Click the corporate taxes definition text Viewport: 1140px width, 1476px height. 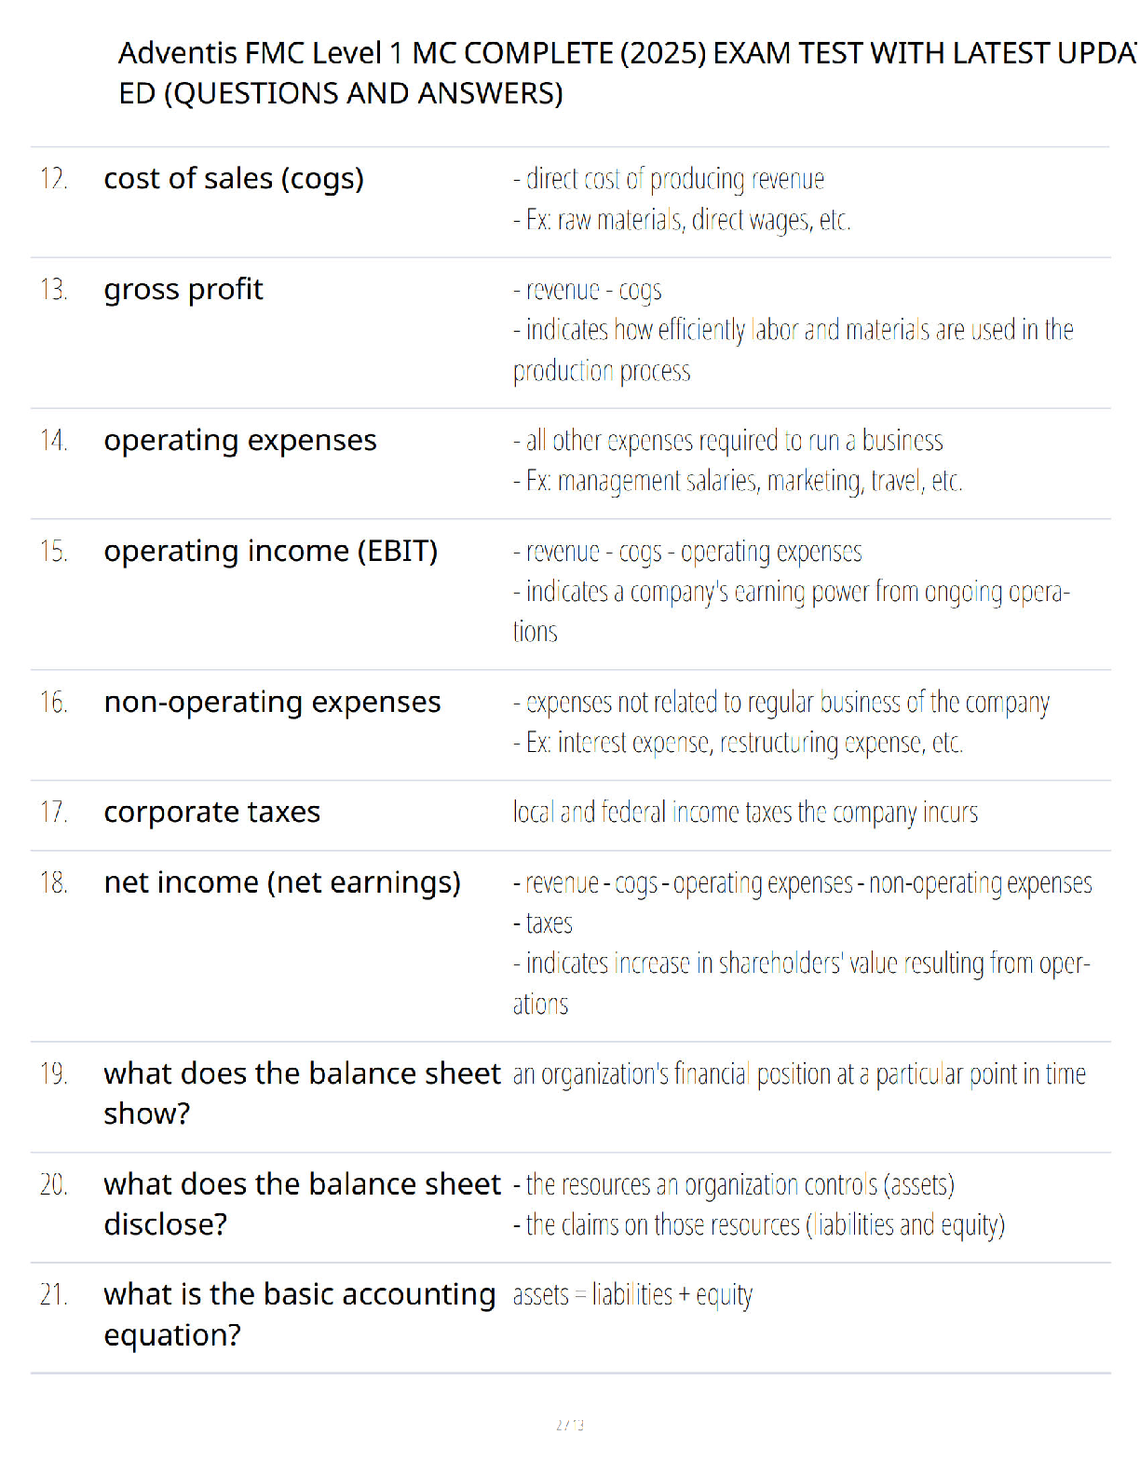coord(745,813)
